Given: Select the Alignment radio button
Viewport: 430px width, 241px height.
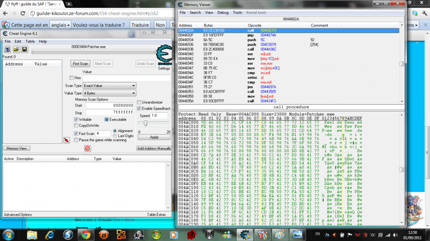Looking at the screenshot, I should click(x=115, y=131).
